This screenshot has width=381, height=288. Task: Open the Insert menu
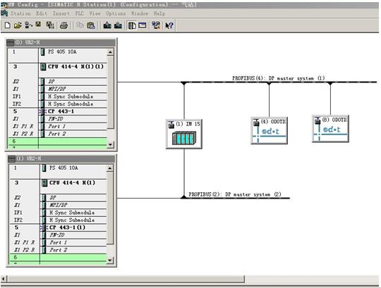tap(61, 13)
